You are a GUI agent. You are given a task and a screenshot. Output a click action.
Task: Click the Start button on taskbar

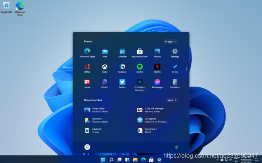(103, 160)
